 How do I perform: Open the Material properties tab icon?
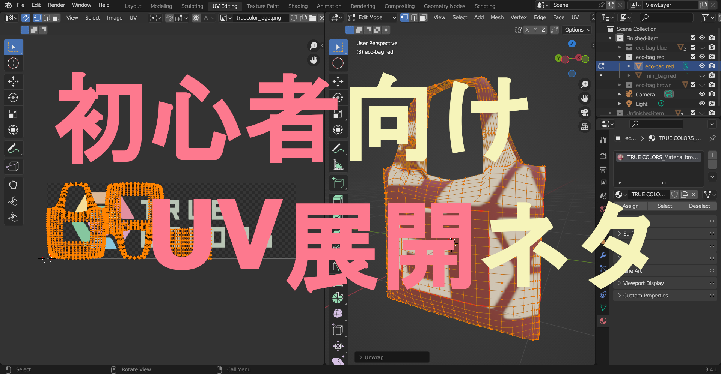click(x=603, y=321)
